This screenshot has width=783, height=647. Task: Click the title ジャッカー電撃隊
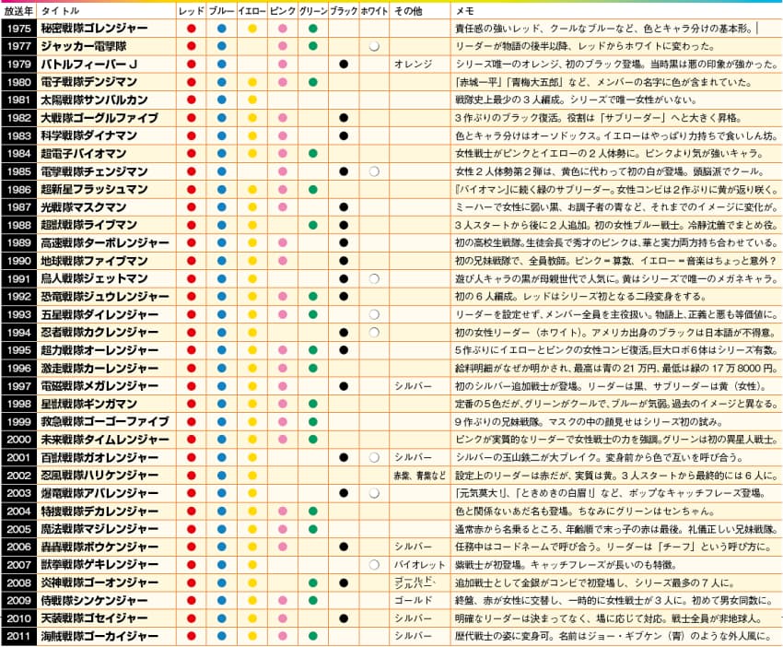pos(84,46)
